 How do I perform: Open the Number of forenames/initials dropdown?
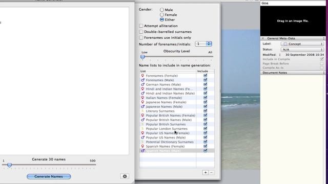pos(203,44)
